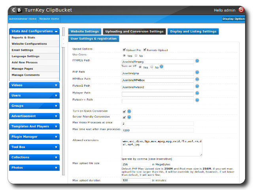253x190 pixels.
Task: Click help icon next to Mplayer Path
Action: (197, 94)
